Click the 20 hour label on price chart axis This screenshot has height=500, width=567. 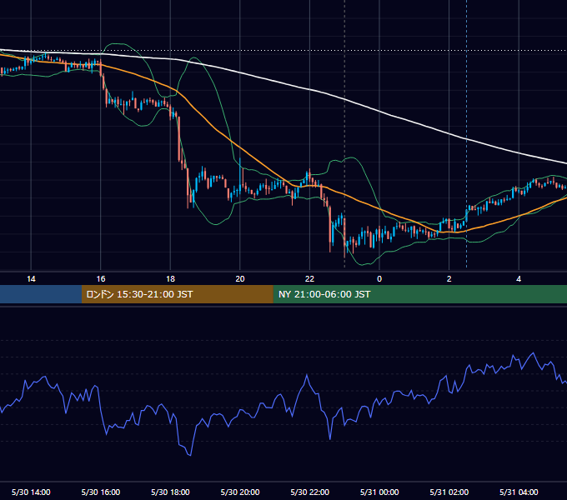[x=240, y=279]
